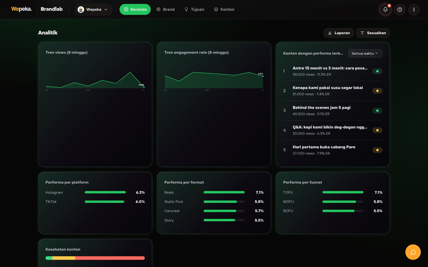Click the 98.000 views · 11.3% ER text

pos(312,74)
